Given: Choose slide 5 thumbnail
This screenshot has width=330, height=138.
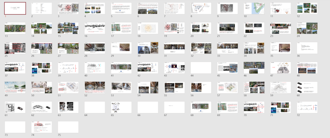Looking at the screenshot, I should (x=121, y=9).
